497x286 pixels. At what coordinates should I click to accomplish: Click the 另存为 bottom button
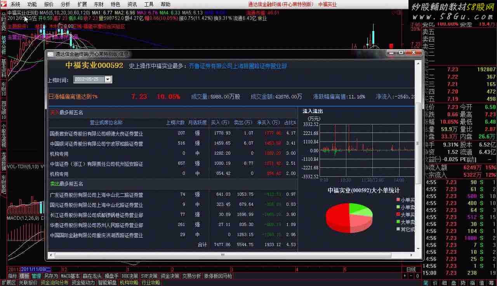click(51, 276)
